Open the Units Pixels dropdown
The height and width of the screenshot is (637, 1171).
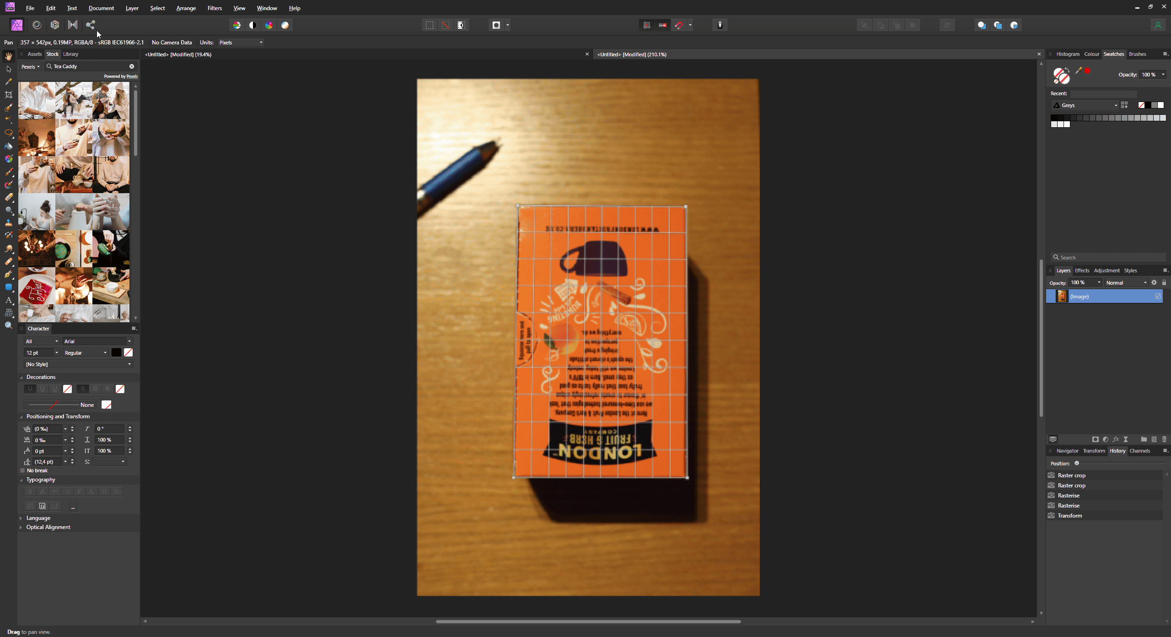click(x=241, y=43)
